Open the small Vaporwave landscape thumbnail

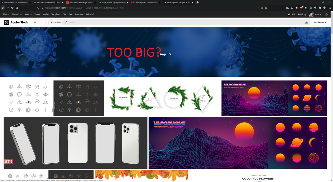pos(274,98)
